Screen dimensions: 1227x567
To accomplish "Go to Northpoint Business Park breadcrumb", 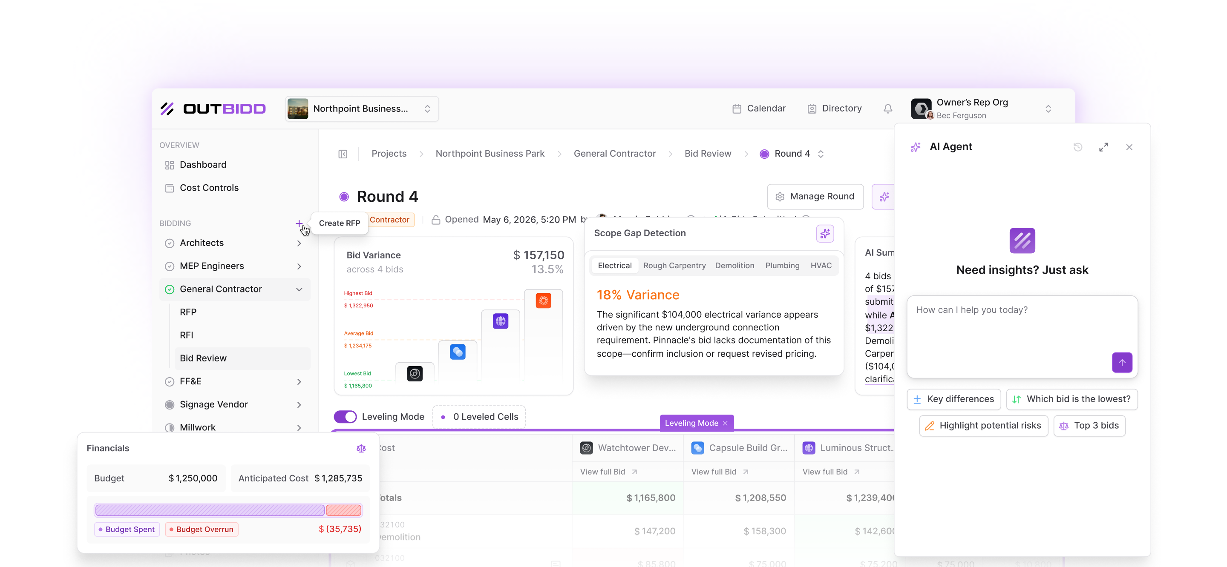I will (x=490, y=154).
